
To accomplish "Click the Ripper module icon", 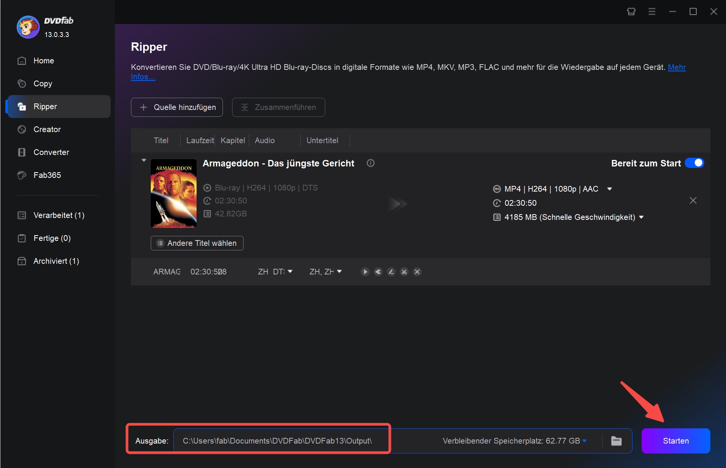I will pyautogui.click(x=22, y=107).
